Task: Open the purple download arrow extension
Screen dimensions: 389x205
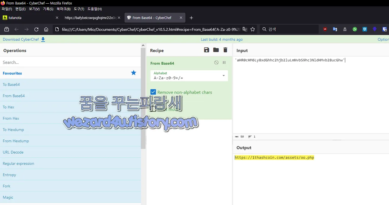Action: [375, 29]
